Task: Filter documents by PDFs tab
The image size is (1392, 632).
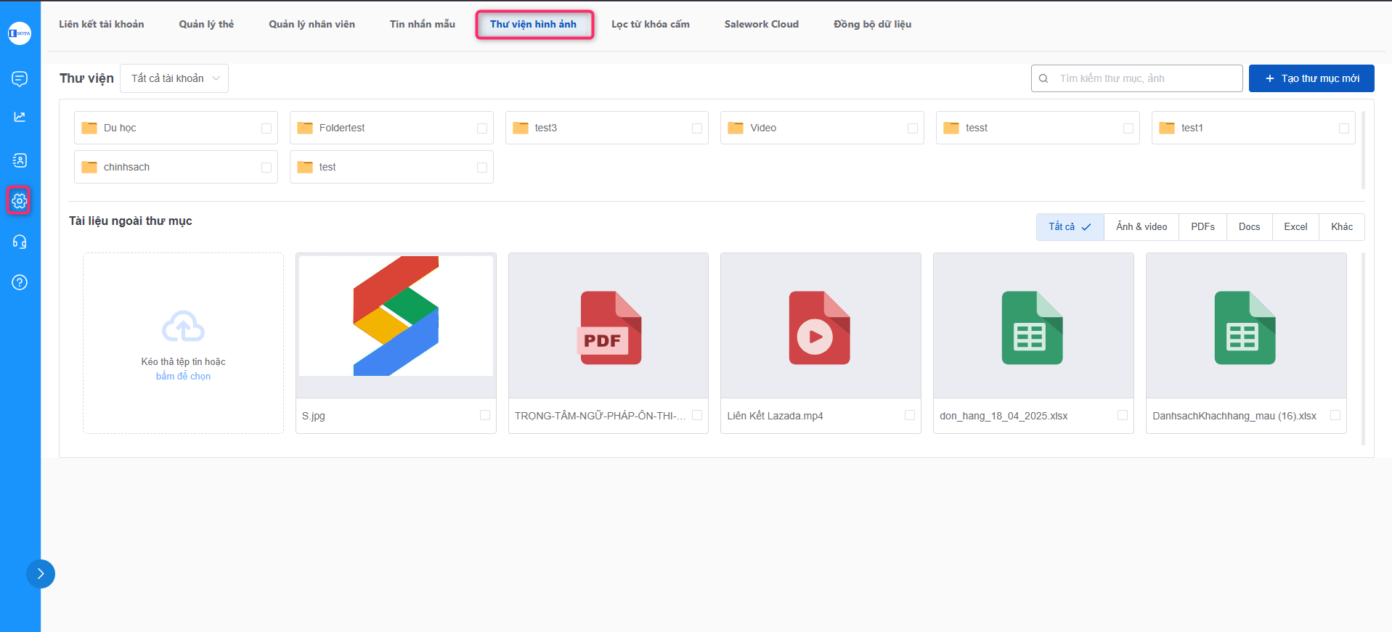Action: [x=1202, y=226]
